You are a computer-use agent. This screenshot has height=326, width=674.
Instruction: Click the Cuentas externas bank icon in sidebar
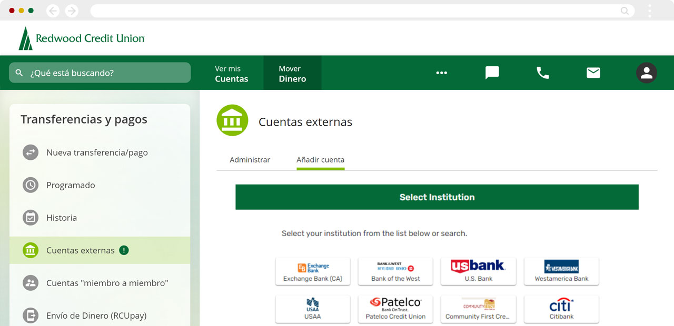[31, 250]
